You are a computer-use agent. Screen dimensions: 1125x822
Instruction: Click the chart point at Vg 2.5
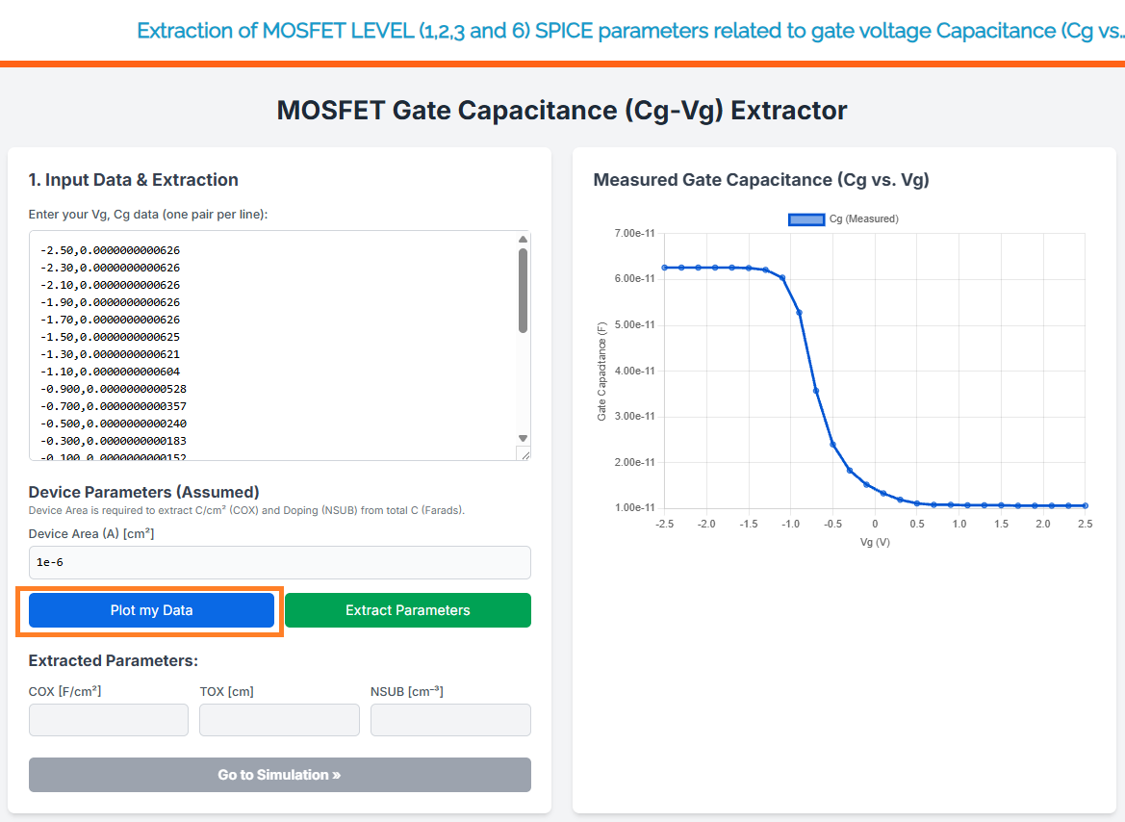pyautogui.click(x=1086, y=505)
